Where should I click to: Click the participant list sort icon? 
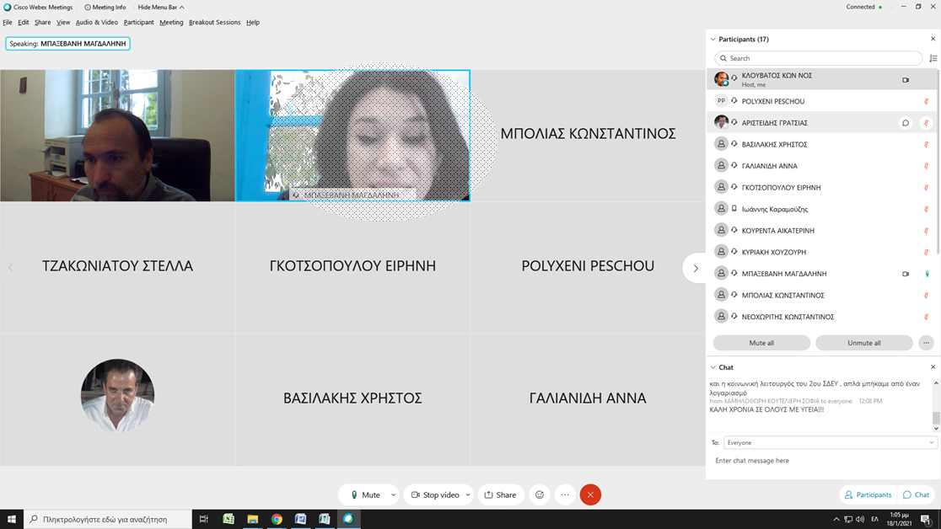tap(933, 58)
